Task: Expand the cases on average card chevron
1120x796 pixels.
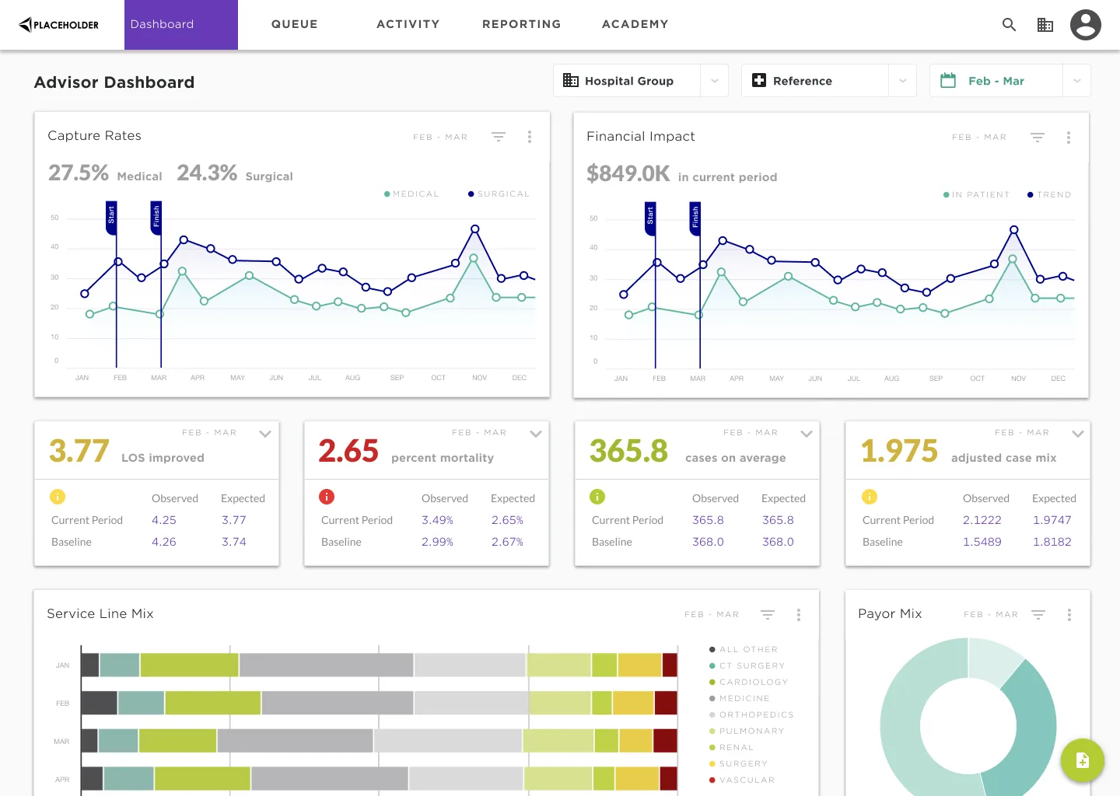Action: (807, 434)
